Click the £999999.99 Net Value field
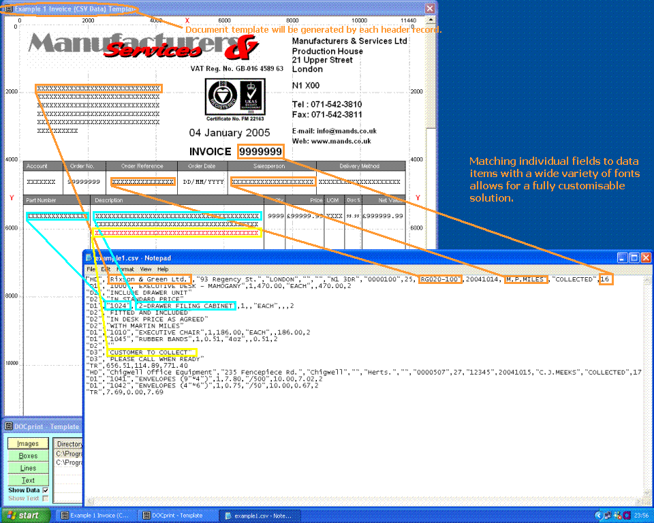This screenshot has width=654, height=523. tap(383, 216)
